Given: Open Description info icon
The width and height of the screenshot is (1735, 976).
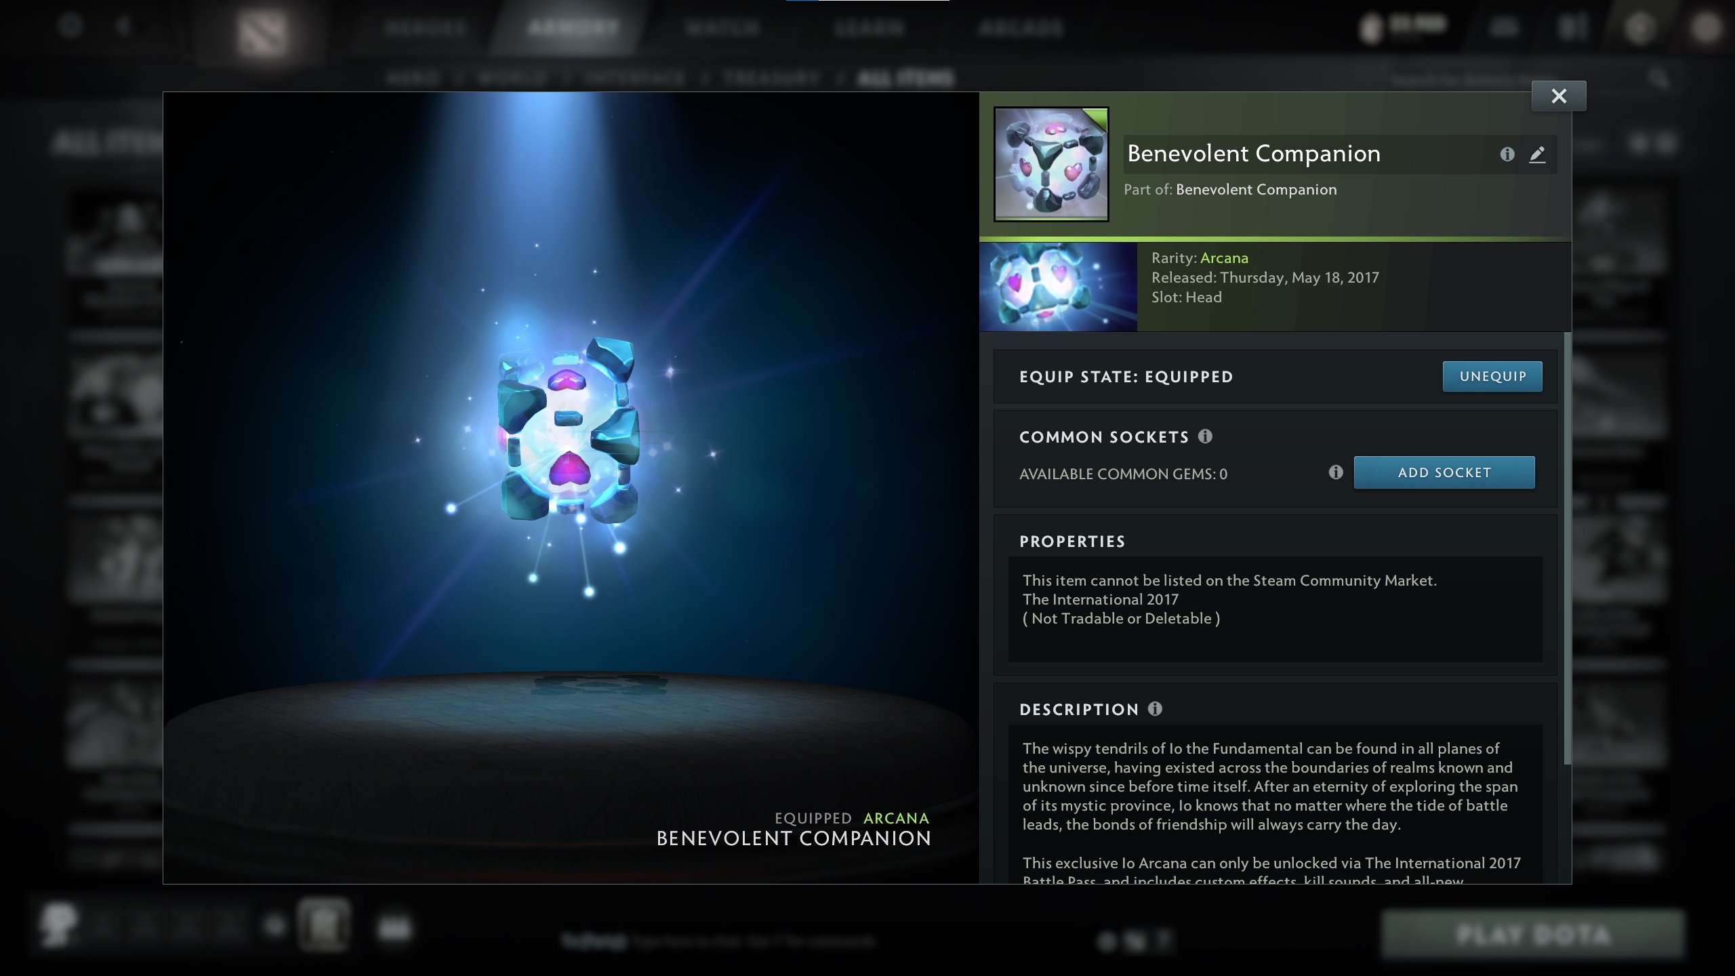Looking at the screenshot, I should click(1155, 708).
